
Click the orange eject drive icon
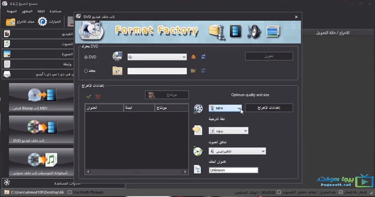point(193,57)
